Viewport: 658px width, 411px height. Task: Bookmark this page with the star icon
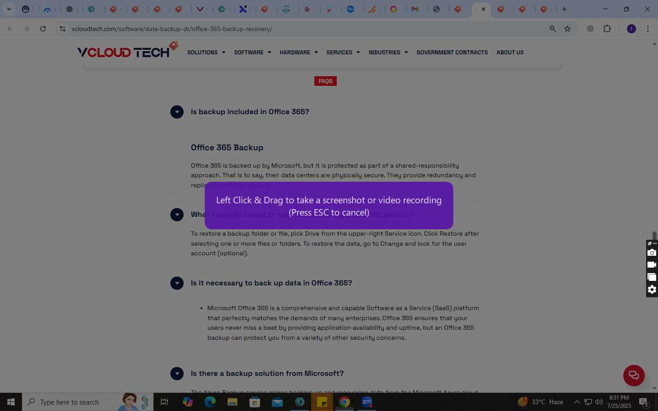click(x=568, y=29)
